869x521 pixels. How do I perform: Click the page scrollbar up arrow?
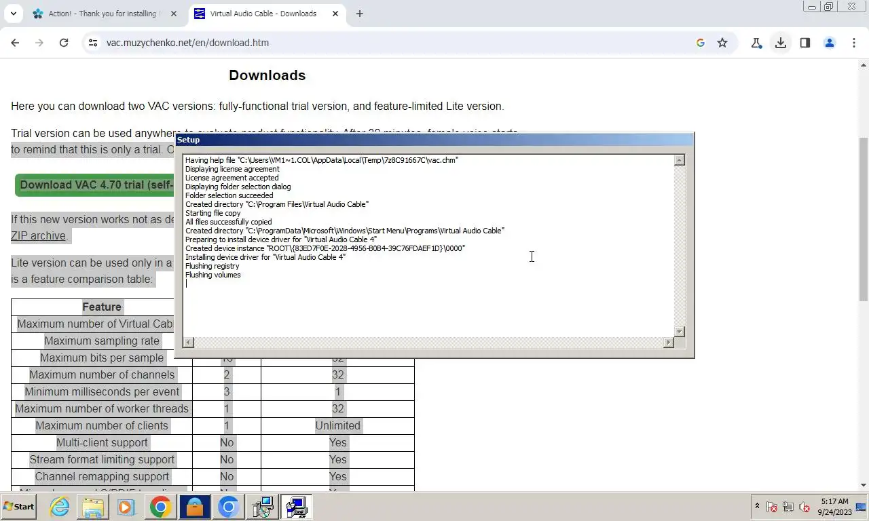pos(864,65)
